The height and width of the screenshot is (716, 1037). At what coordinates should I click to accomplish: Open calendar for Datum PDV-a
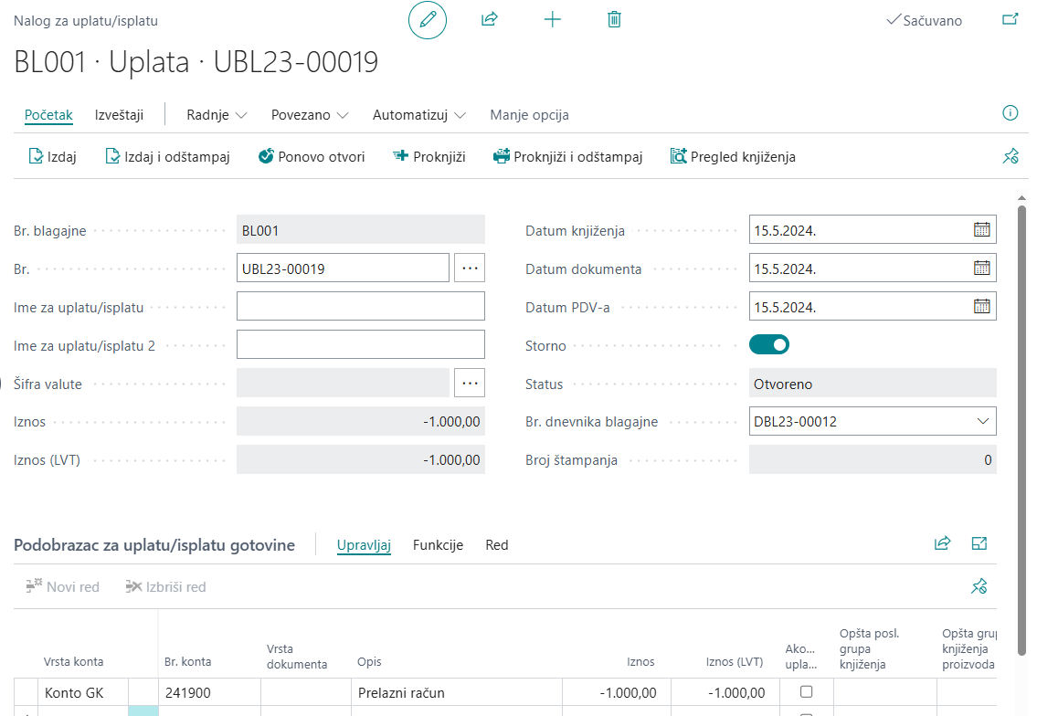click(981, 307)
